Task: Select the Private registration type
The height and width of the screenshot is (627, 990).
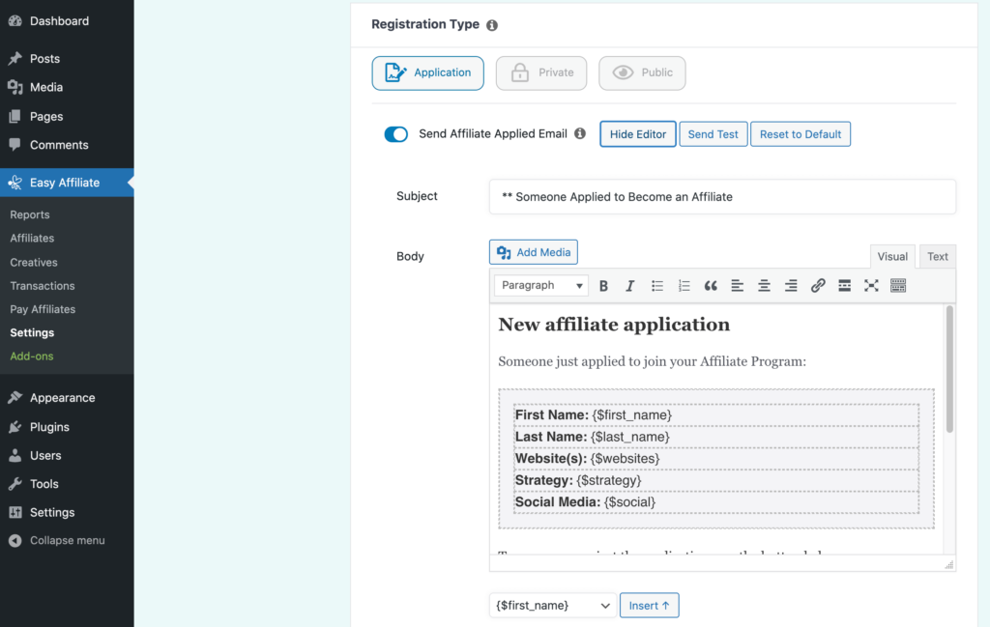Action: [x=540, y=72]
